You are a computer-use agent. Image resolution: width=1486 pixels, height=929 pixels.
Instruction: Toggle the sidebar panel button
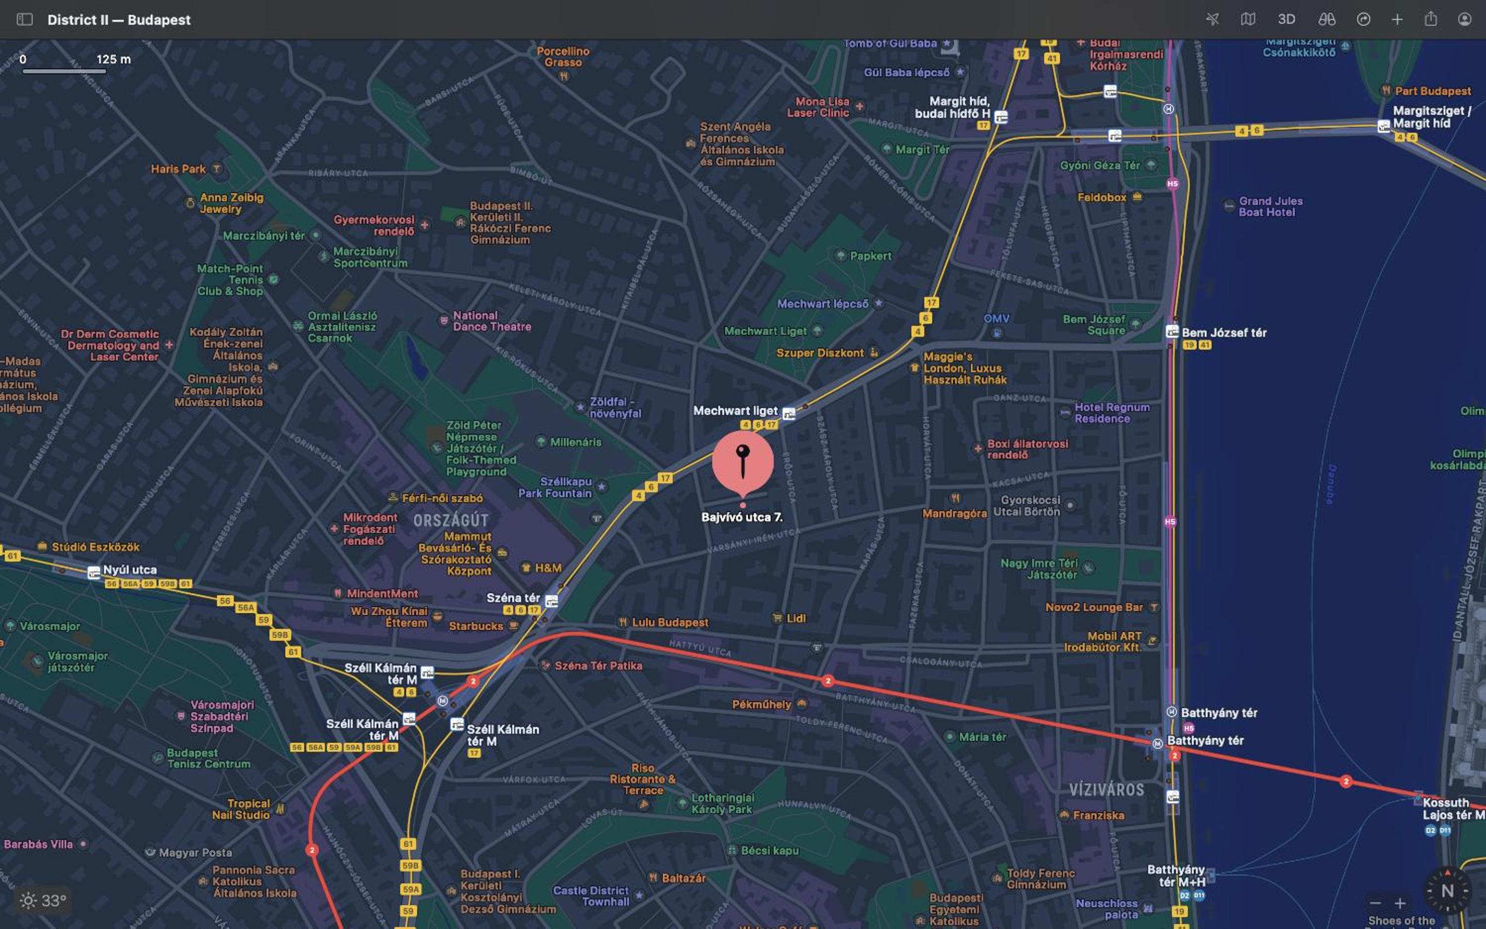pyautogui.click(x=25, y=20)
